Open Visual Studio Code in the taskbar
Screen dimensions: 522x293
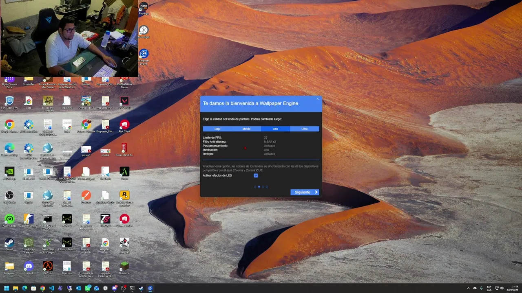point(51,289)
